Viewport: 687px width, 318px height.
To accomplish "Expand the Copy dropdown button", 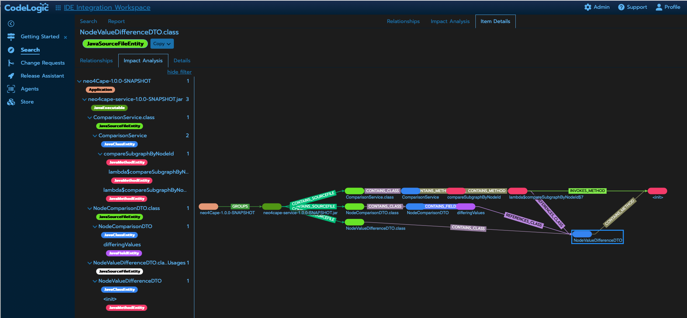I will click(x=162, y=43).
